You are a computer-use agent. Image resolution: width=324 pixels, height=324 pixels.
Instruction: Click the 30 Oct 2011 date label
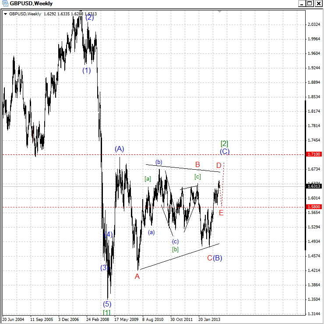(181, 320)
